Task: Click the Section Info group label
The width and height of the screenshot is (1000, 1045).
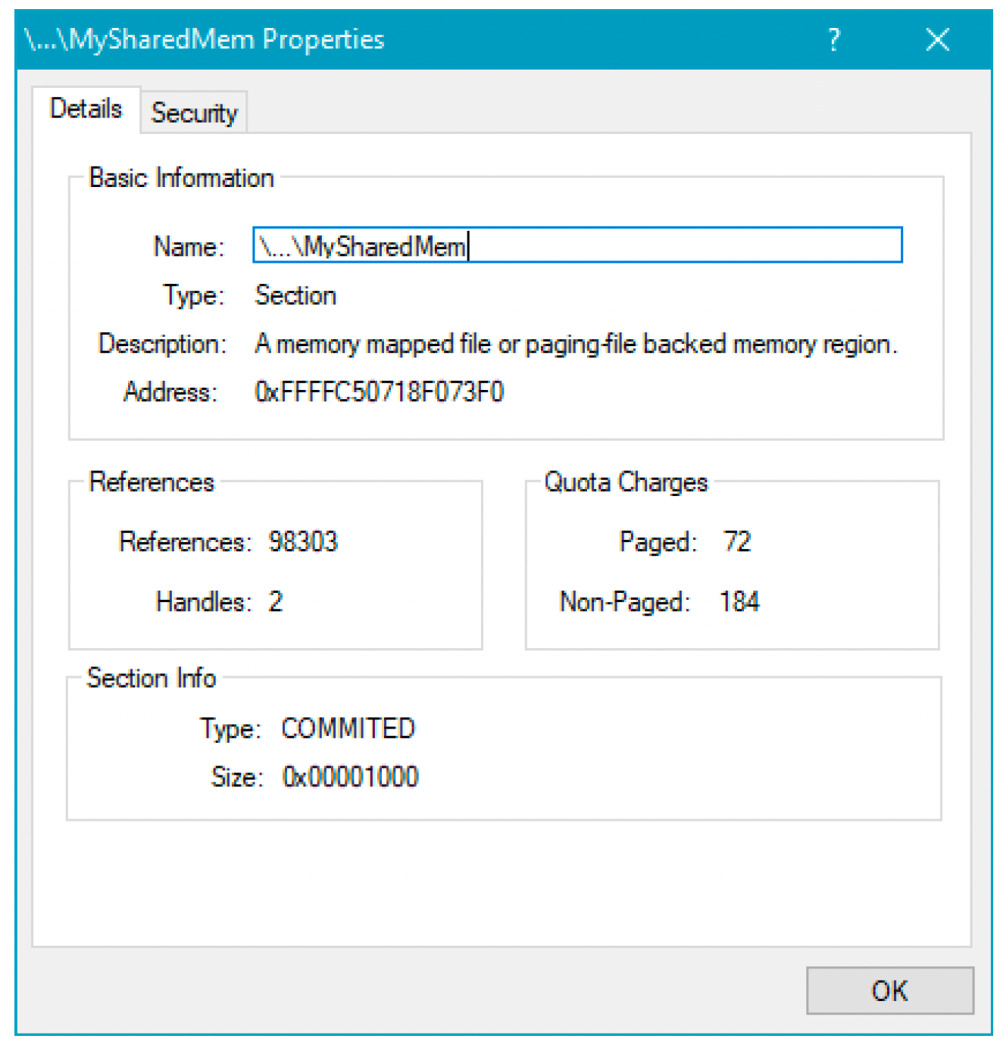Action: point(152,678)
